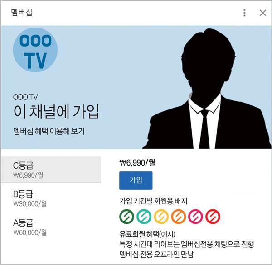Select the dark green member badge
This screenshot has width=272, height=265.
tap(126, 216)
